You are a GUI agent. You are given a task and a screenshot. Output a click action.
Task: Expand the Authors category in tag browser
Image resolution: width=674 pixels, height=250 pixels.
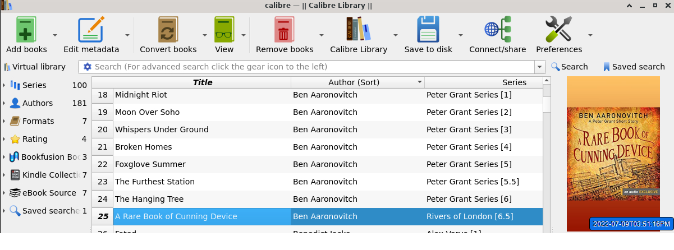[x=4, y=103]
